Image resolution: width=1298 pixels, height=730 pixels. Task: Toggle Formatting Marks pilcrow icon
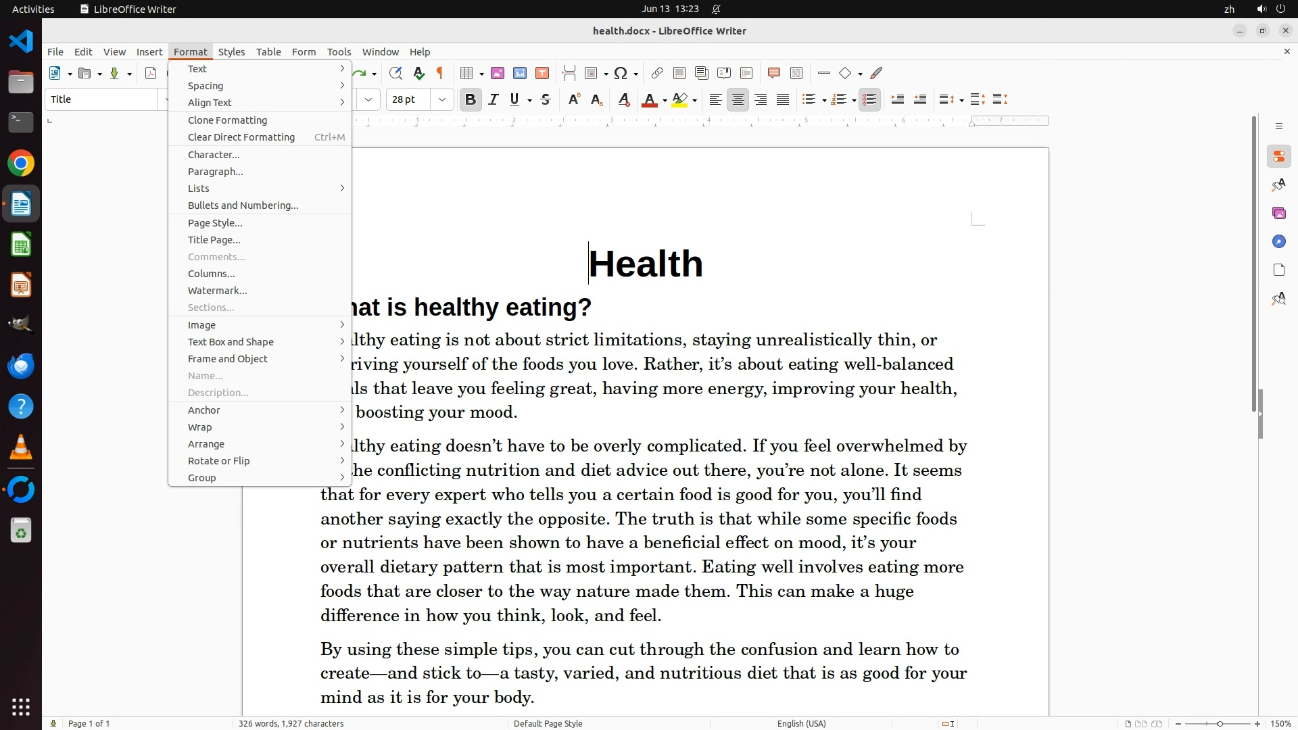[x=440, y=73]
